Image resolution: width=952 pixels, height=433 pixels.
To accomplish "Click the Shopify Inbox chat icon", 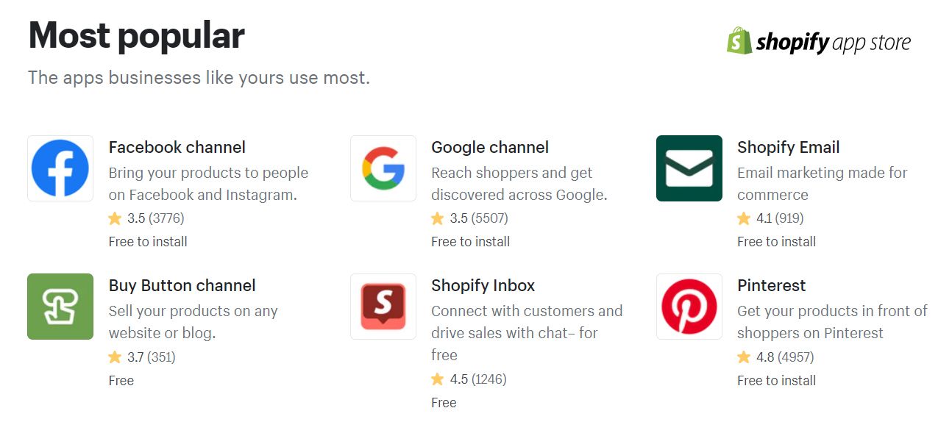I will pos(383,306).
